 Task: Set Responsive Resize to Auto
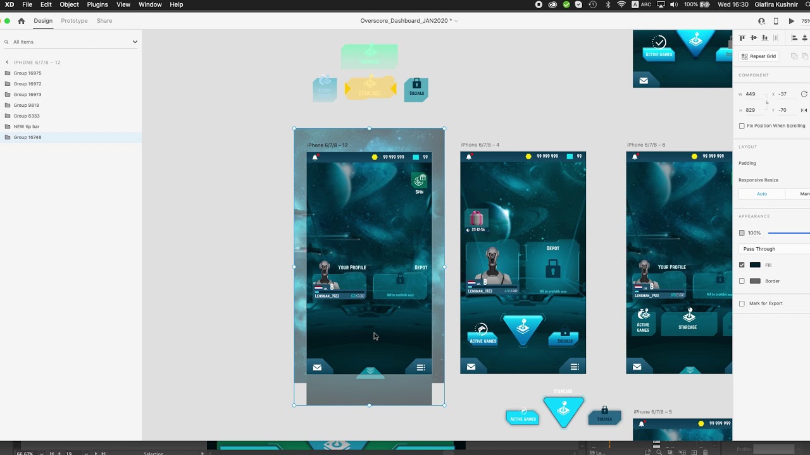pos(762,194)
